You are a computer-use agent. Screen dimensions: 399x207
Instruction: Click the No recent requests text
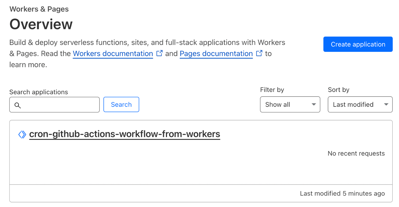coord(356,153)
